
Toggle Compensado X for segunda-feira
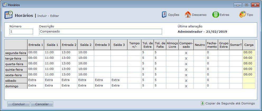point(186,53)
